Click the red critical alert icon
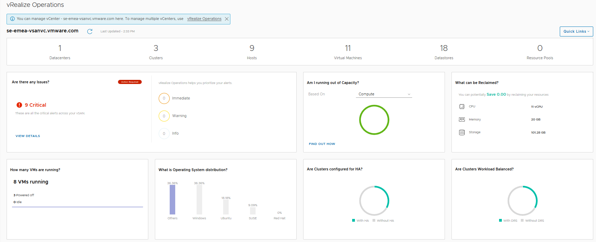 click(19, 105)
